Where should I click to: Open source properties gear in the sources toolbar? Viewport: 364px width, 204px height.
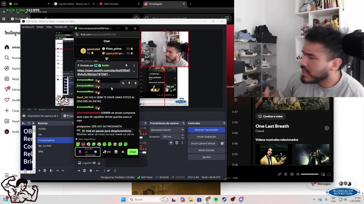(91, 171)
